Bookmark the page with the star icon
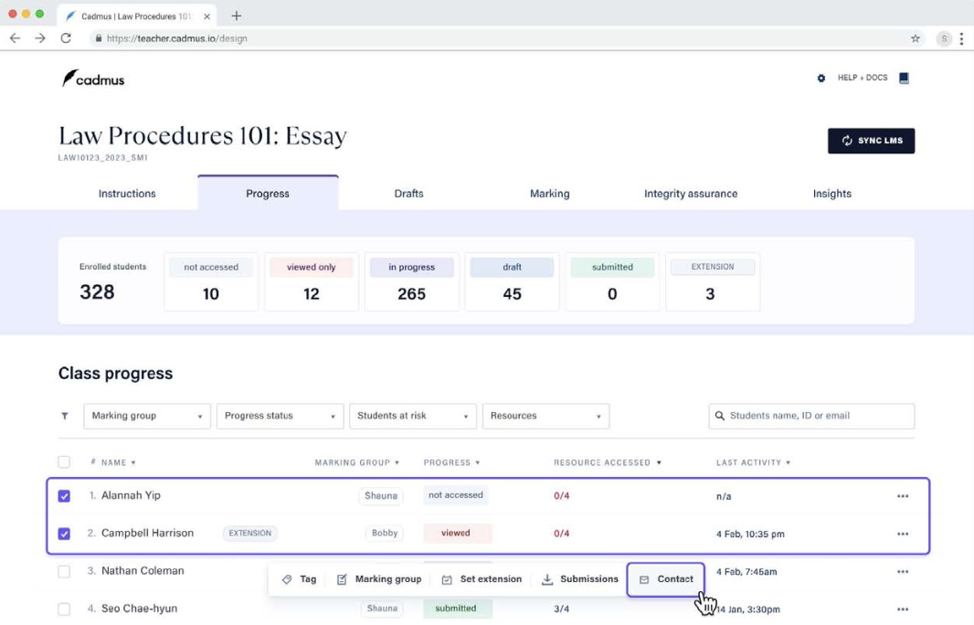This screenshot has height=625, width=974. (916, 38)
